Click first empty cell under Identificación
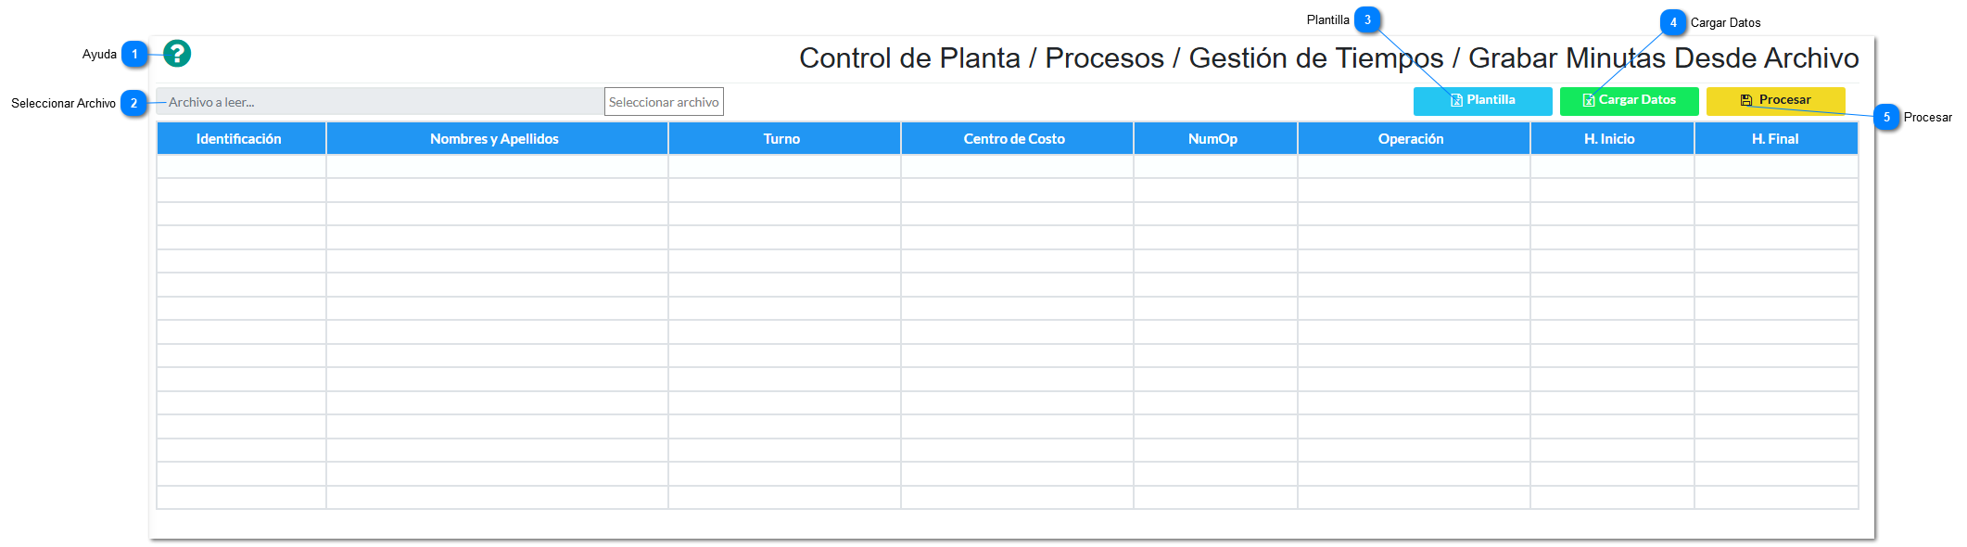The height and width of the screenshot is (547, 1967). coord(241,167)
